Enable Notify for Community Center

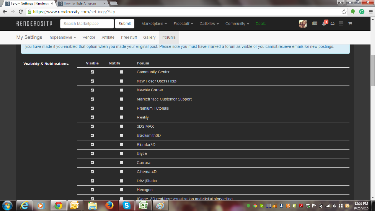(122, 72)
